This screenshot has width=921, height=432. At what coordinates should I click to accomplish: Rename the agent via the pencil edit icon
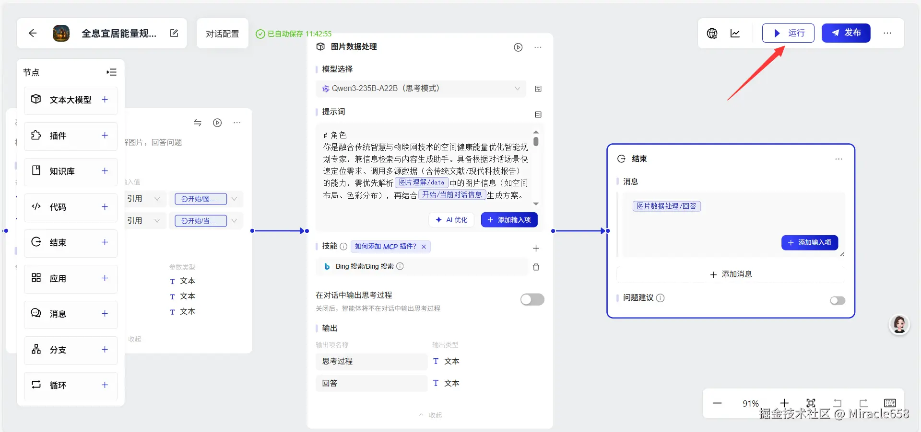(174, 33)
